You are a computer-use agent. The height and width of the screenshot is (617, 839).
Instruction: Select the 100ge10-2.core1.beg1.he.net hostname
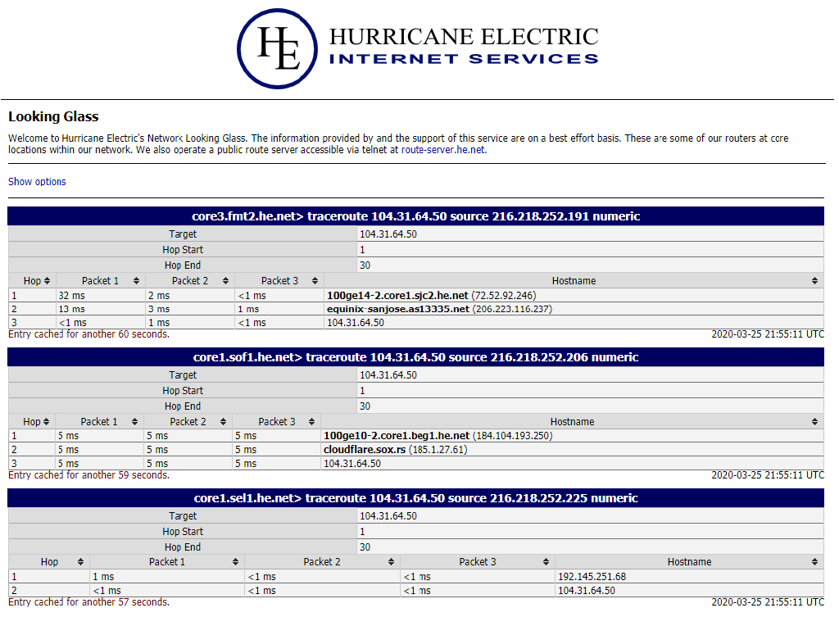tap(397, 436)
